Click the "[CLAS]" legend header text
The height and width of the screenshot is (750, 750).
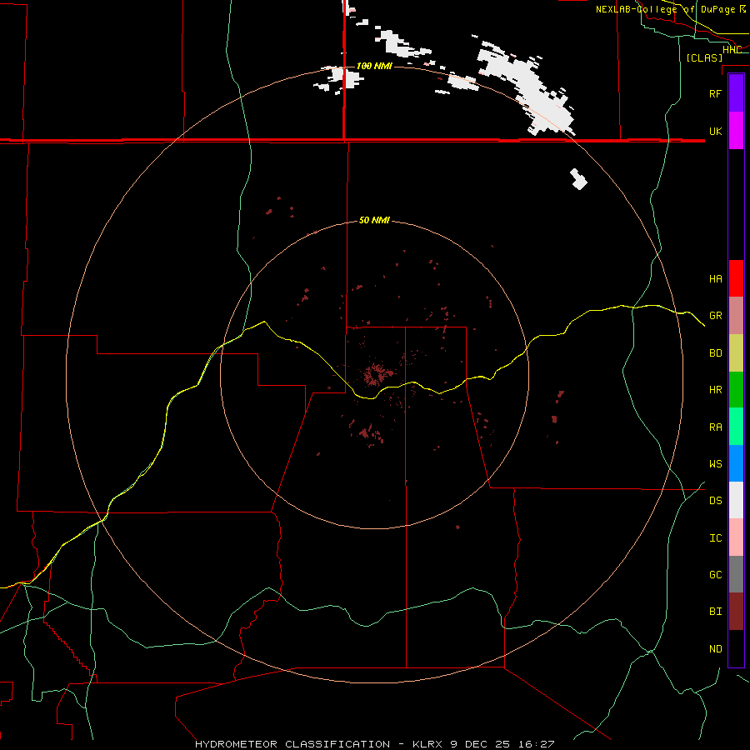(704, 57)
